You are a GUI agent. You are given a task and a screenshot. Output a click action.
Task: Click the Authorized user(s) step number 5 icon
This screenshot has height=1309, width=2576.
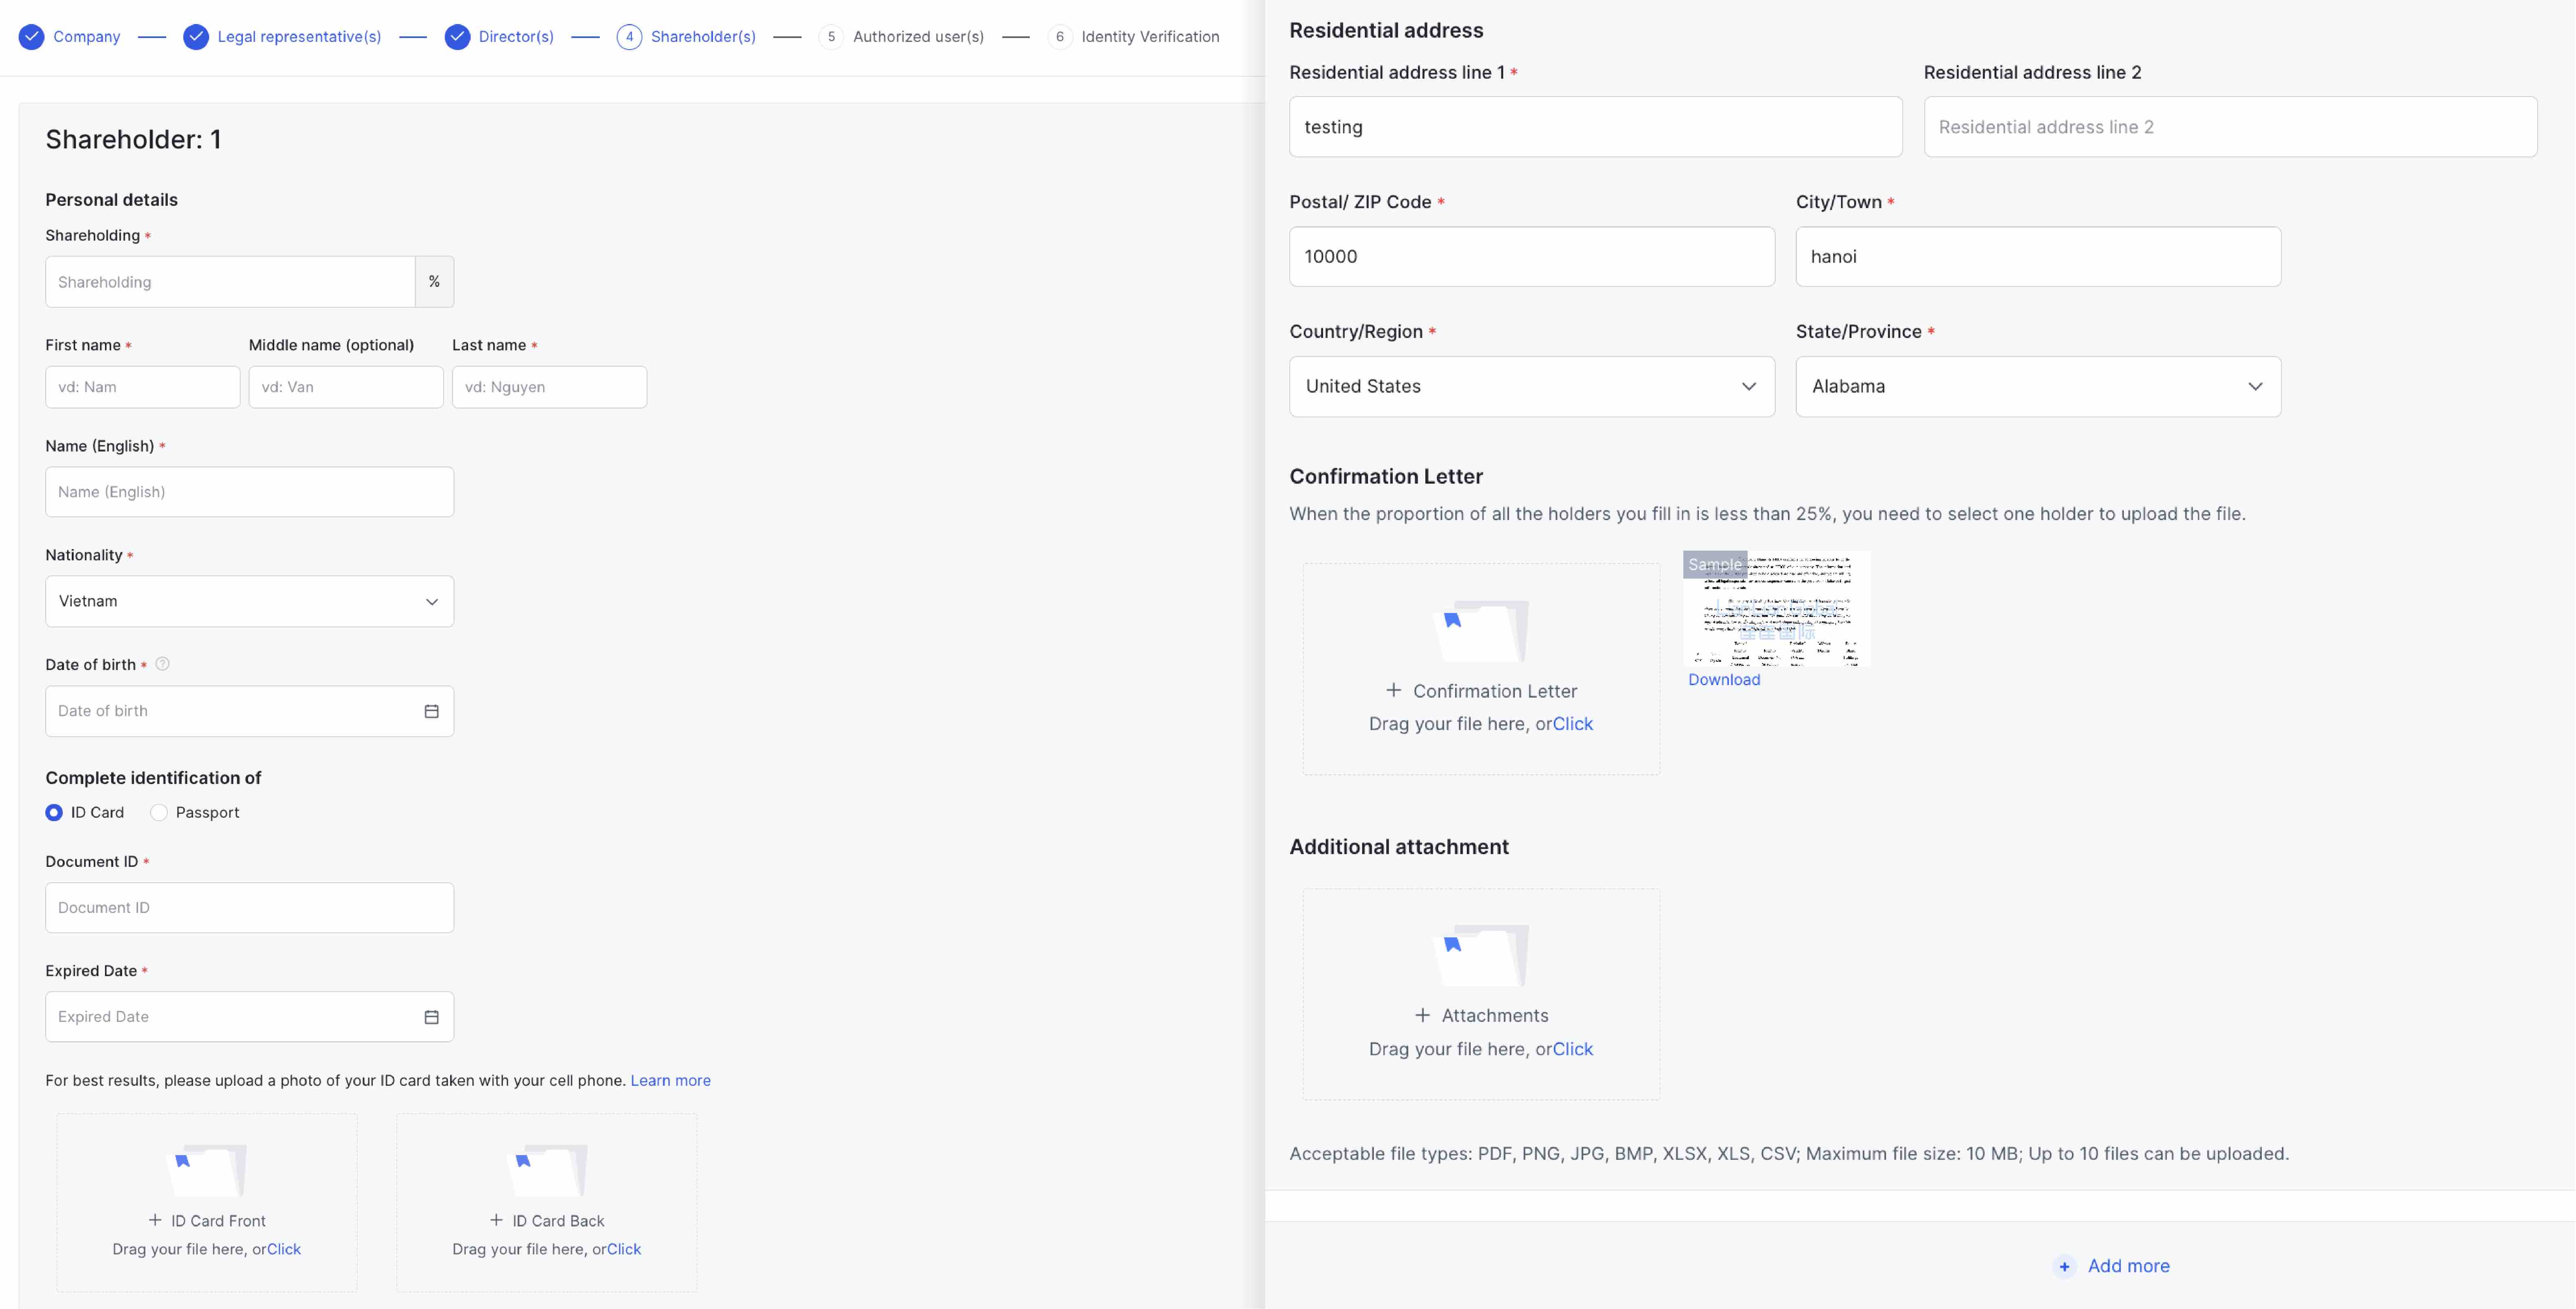831,37
